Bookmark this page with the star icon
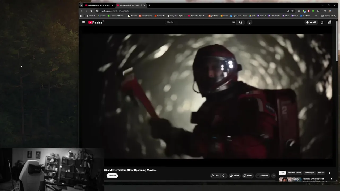340x191 pixels. point(292,11)
